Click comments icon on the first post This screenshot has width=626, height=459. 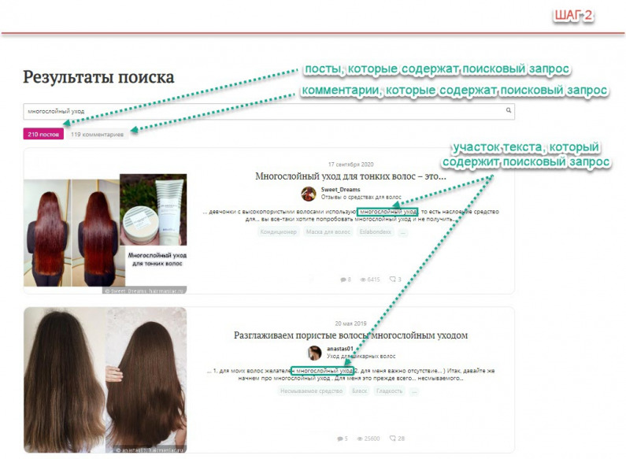click(x=343, y=279)
